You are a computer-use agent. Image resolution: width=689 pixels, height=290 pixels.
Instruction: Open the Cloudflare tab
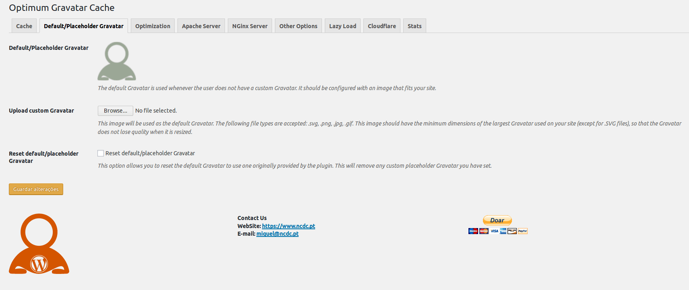(x=382, y=26)
